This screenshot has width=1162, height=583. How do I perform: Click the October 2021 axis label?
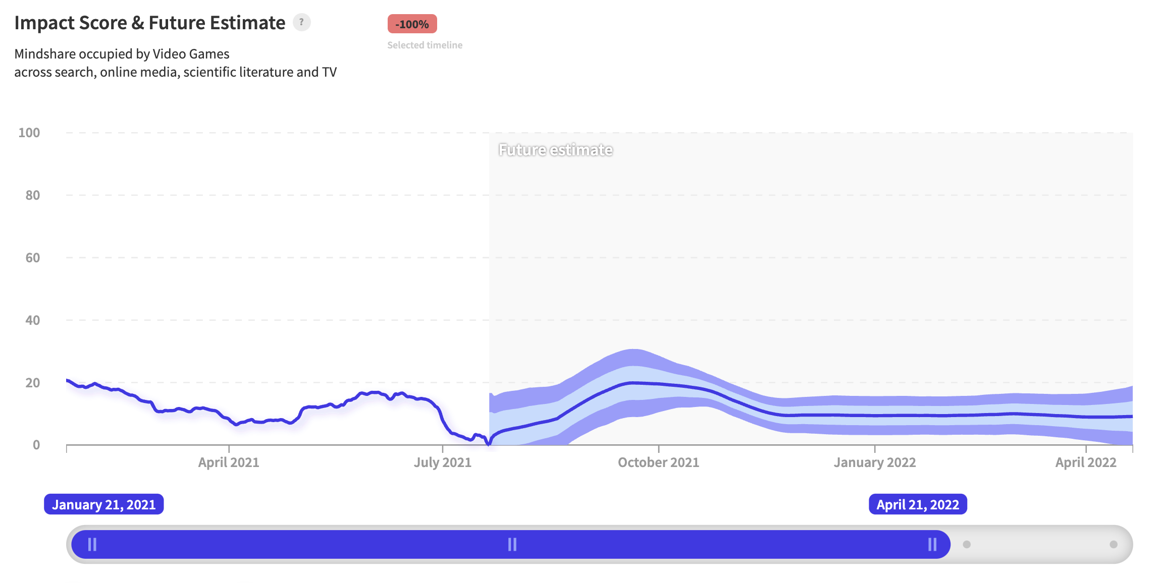(658, 462)
